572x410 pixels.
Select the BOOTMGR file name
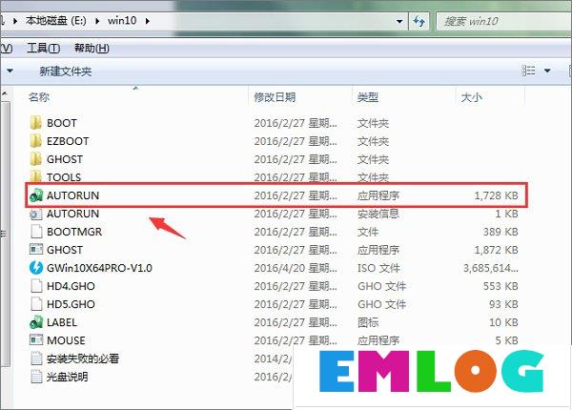pyautogui.click(x=74, y=232)
